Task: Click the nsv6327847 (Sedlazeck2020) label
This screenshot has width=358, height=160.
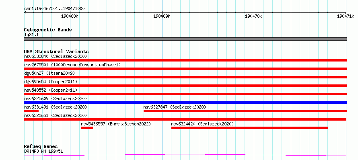Action: [175, 107]
